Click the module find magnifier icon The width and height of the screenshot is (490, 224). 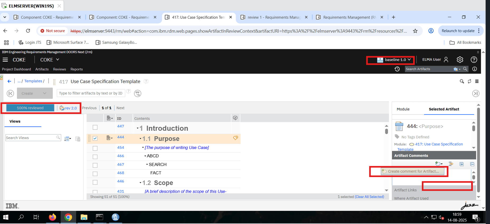[462, 81]
